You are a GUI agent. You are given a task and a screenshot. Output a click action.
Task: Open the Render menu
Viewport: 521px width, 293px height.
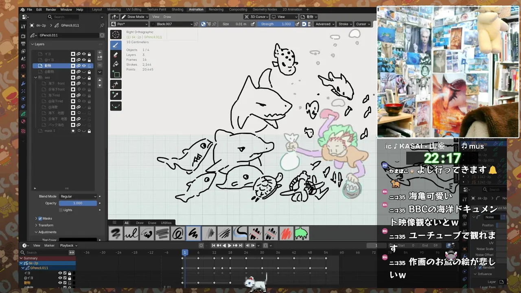51,9
